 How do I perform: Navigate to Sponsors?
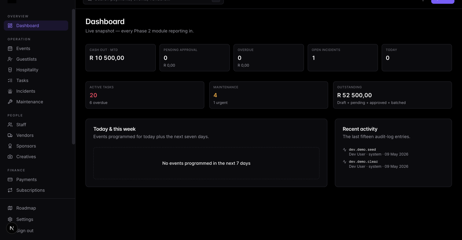click(36, 146)
